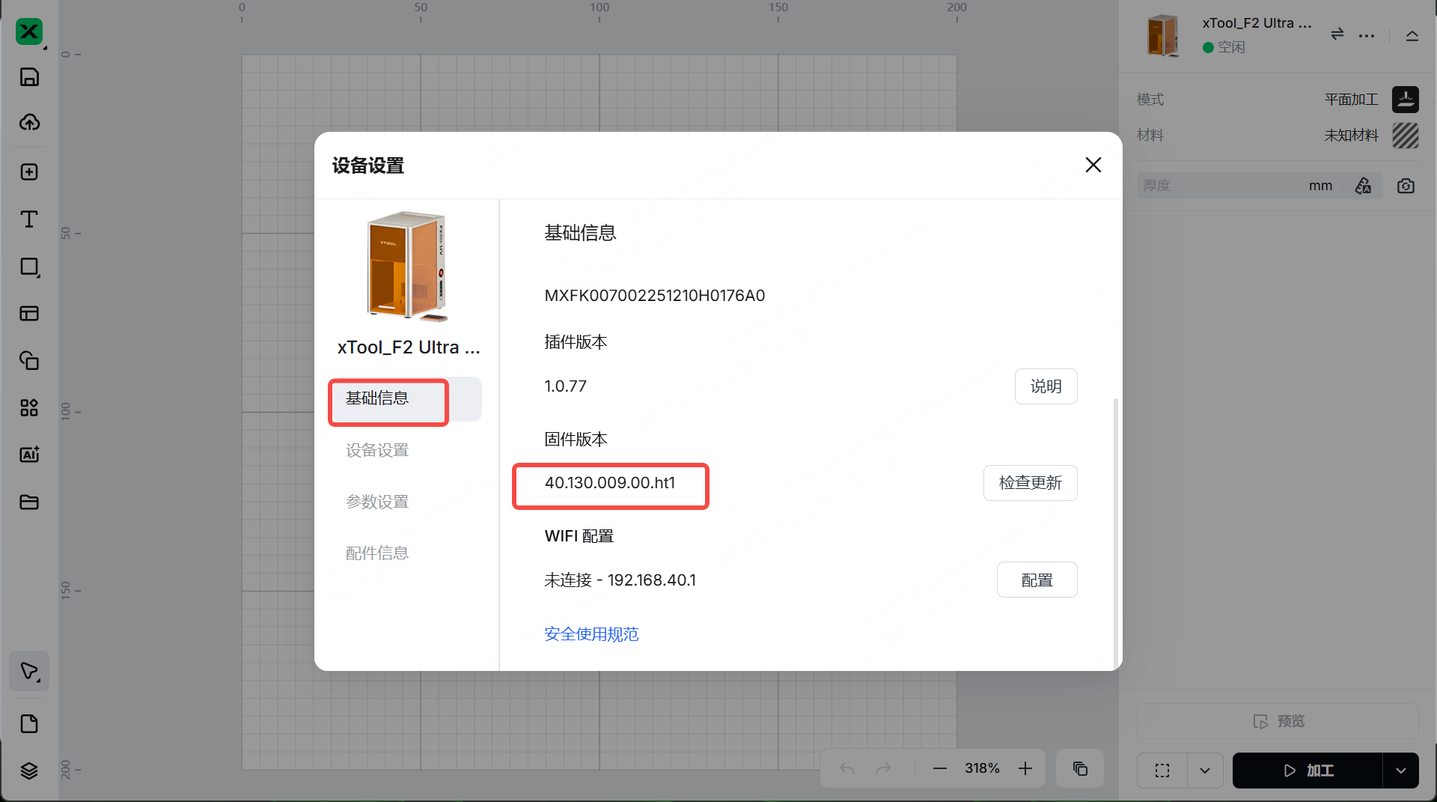Screen dimensions: 1437x802
Task: Click the camera capture icon
Action: (1406, 186)
